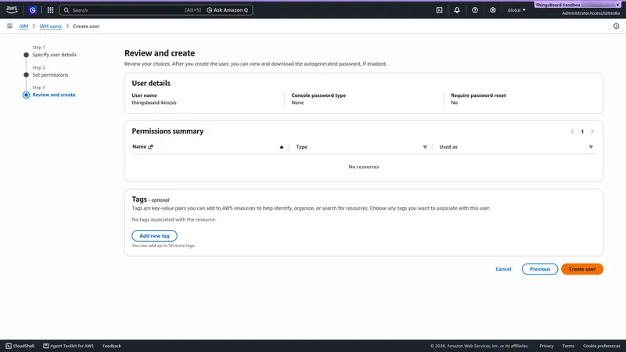Open the Privacy footer link

(x=546, y=346)
